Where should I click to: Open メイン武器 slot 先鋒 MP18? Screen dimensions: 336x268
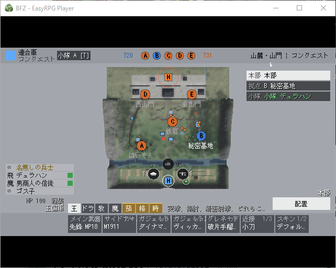(x=85, y=224)
